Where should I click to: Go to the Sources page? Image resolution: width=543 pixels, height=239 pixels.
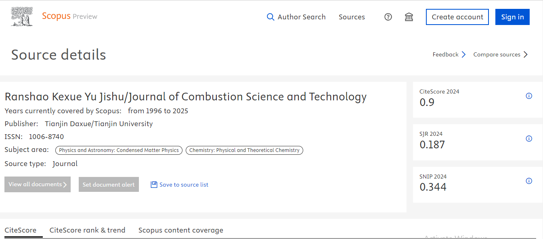tap(352, 17)
